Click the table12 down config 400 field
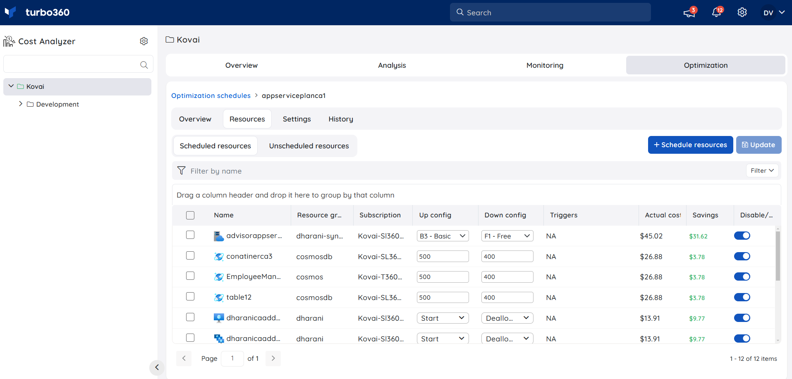Viewport: 792px width, 379px height. pos(507,297)
